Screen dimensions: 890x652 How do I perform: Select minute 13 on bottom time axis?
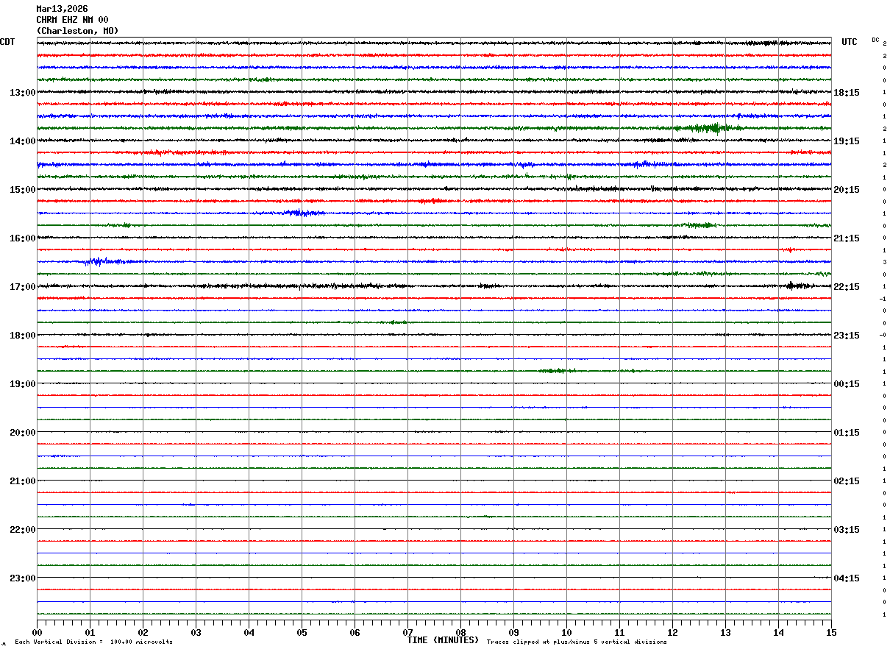pyautogui.click(x=725, y=632)
